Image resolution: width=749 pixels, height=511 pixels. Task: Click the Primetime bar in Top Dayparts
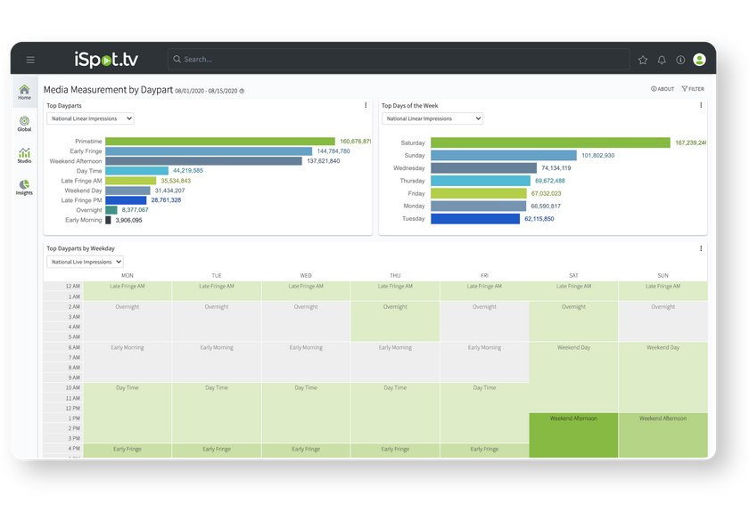219,142
